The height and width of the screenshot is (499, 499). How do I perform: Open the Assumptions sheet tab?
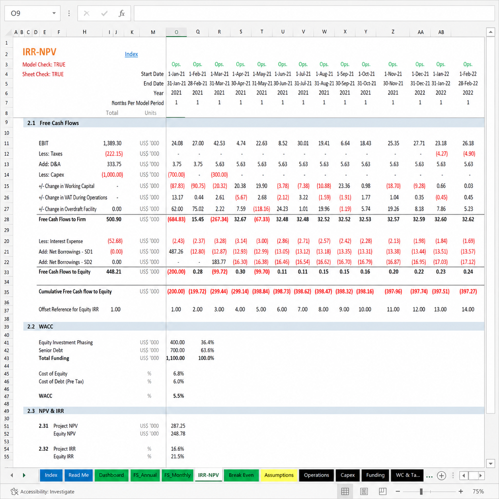point(279,475)
